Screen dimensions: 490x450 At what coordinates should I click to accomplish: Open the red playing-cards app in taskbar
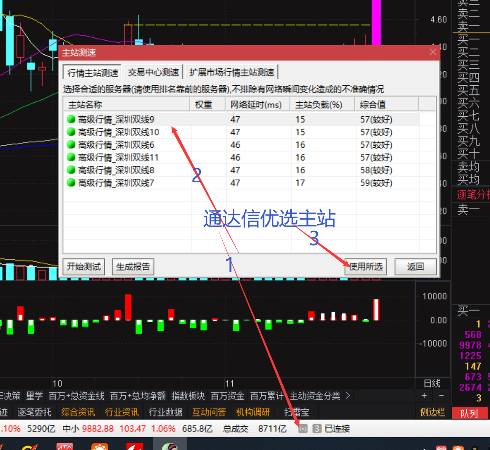pos(64,447)
